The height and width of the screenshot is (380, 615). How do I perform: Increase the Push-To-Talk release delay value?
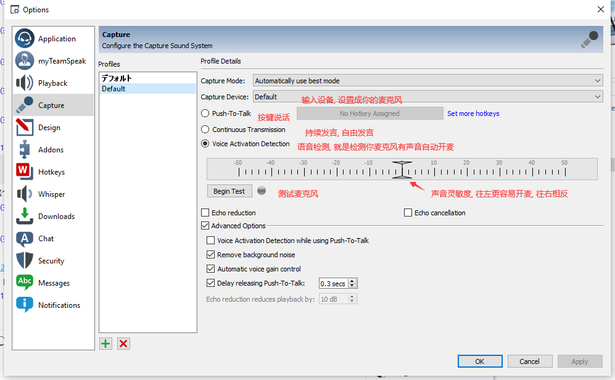(353, 281)
